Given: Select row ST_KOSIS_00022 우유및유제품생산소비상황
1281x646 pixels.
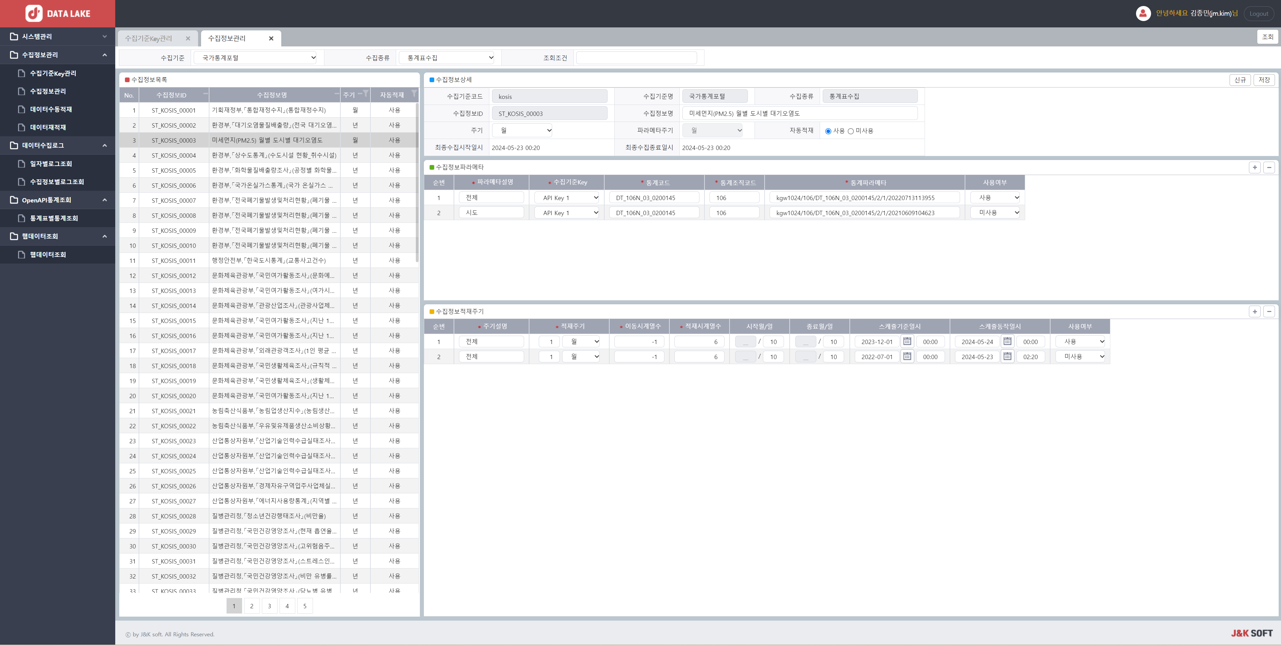Looking at the screenshot, I should point(269,426).
